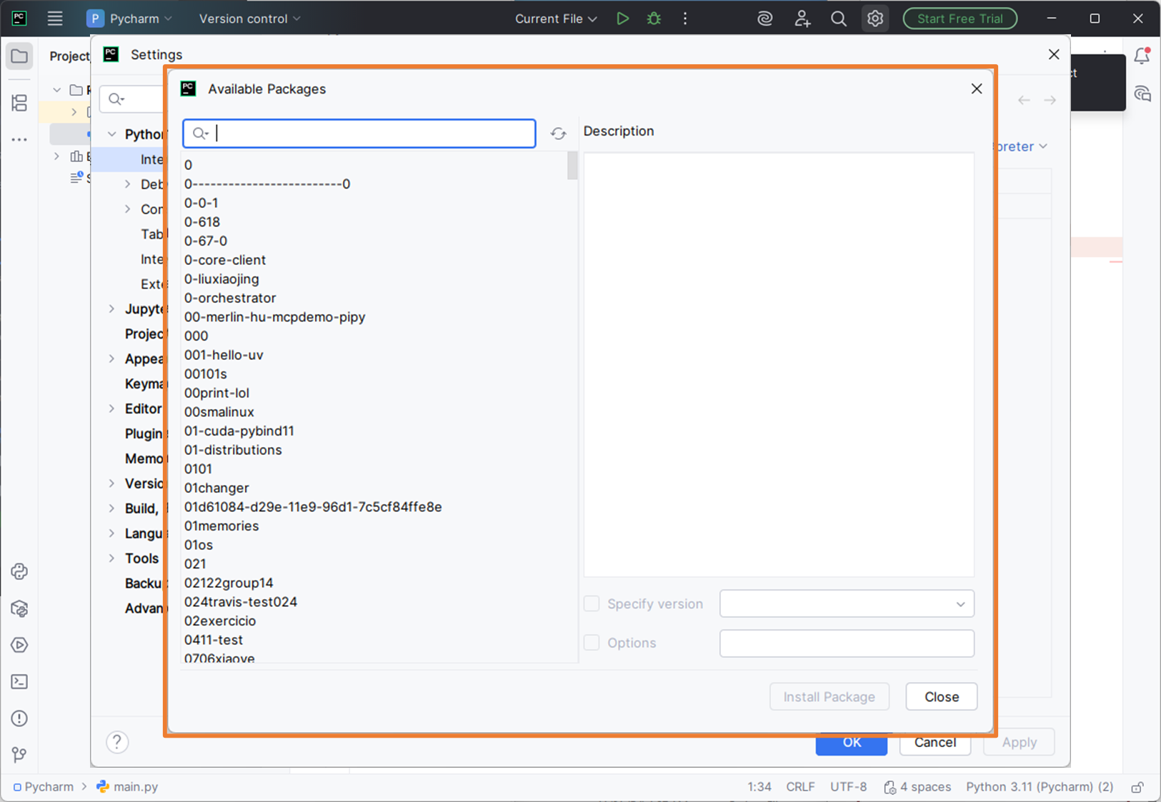Click OK in the Settings dialog

(852, 743)
